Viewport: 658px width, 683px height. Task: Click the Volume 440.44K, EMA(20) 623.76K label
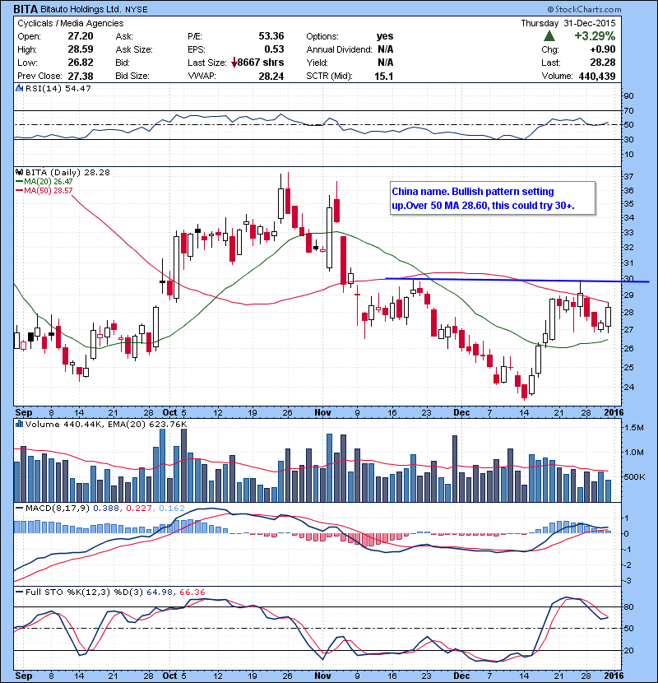[106, 424]
